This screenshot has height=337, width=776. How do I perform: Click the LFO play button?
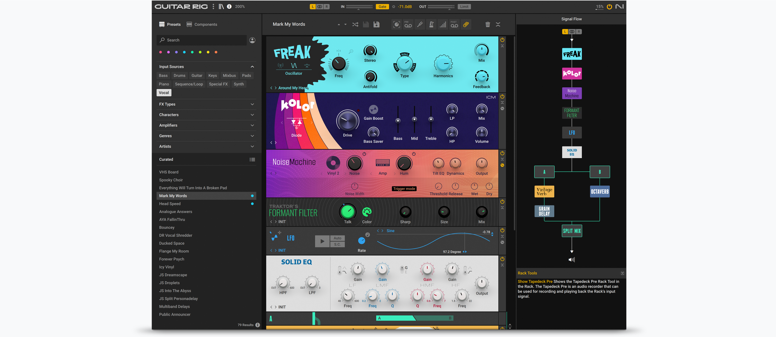click(x=322, y=241)
